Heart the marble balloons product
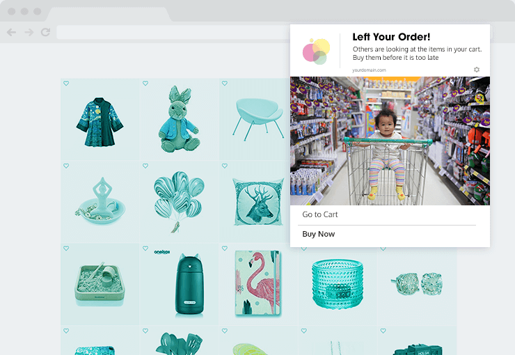 (x=145, y=166)
